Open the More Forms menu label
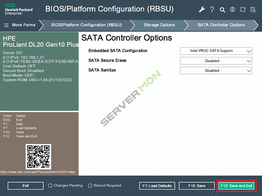The width and height of the screenshot is (262, 196). pos(24,25)
